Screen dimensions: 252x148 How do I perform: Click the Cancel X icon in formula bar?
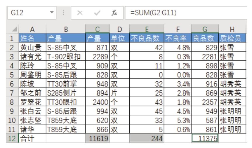coord(79,13)
